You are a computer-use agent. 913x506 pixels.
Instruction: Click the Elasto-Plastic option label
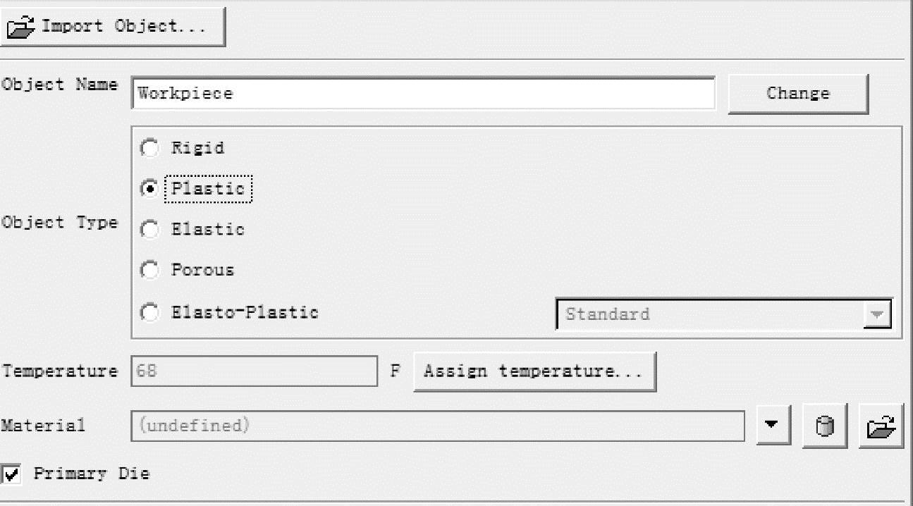[x=245, y=312]
